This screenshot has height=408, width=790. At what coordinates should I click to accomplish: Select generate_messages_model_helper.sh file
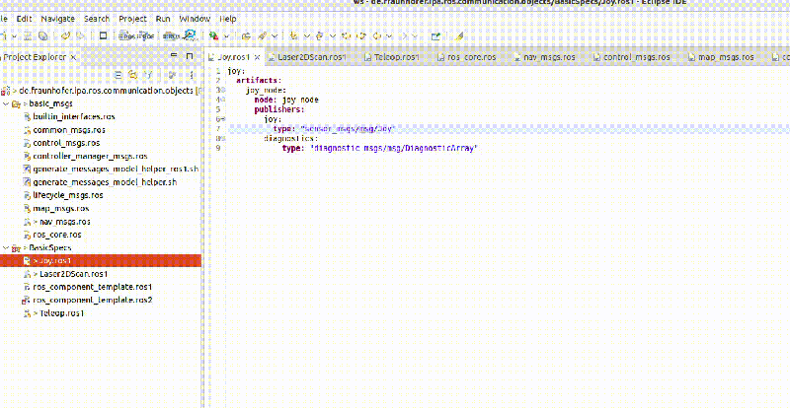click(x=105, y=182)
